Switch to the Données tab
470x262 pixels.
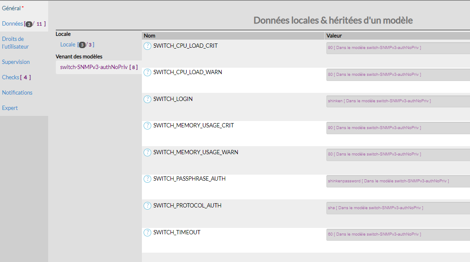pos(12,24)
